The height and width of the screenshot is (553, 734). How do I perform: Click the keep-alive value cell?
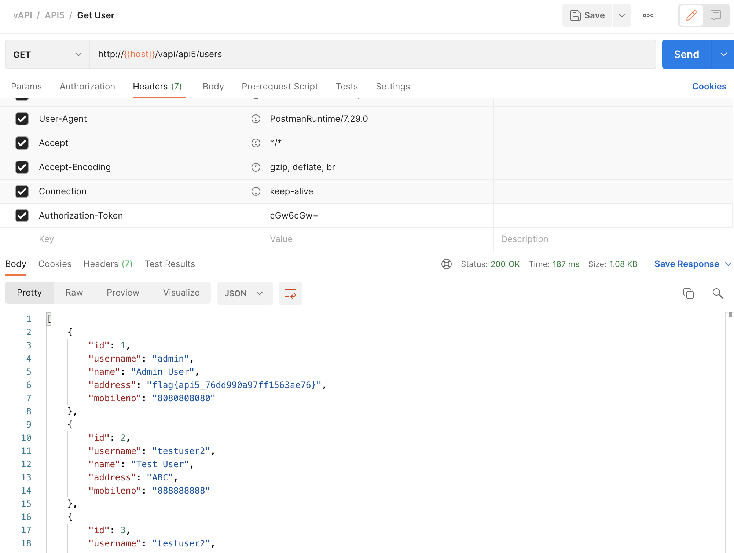coord(378,191)
